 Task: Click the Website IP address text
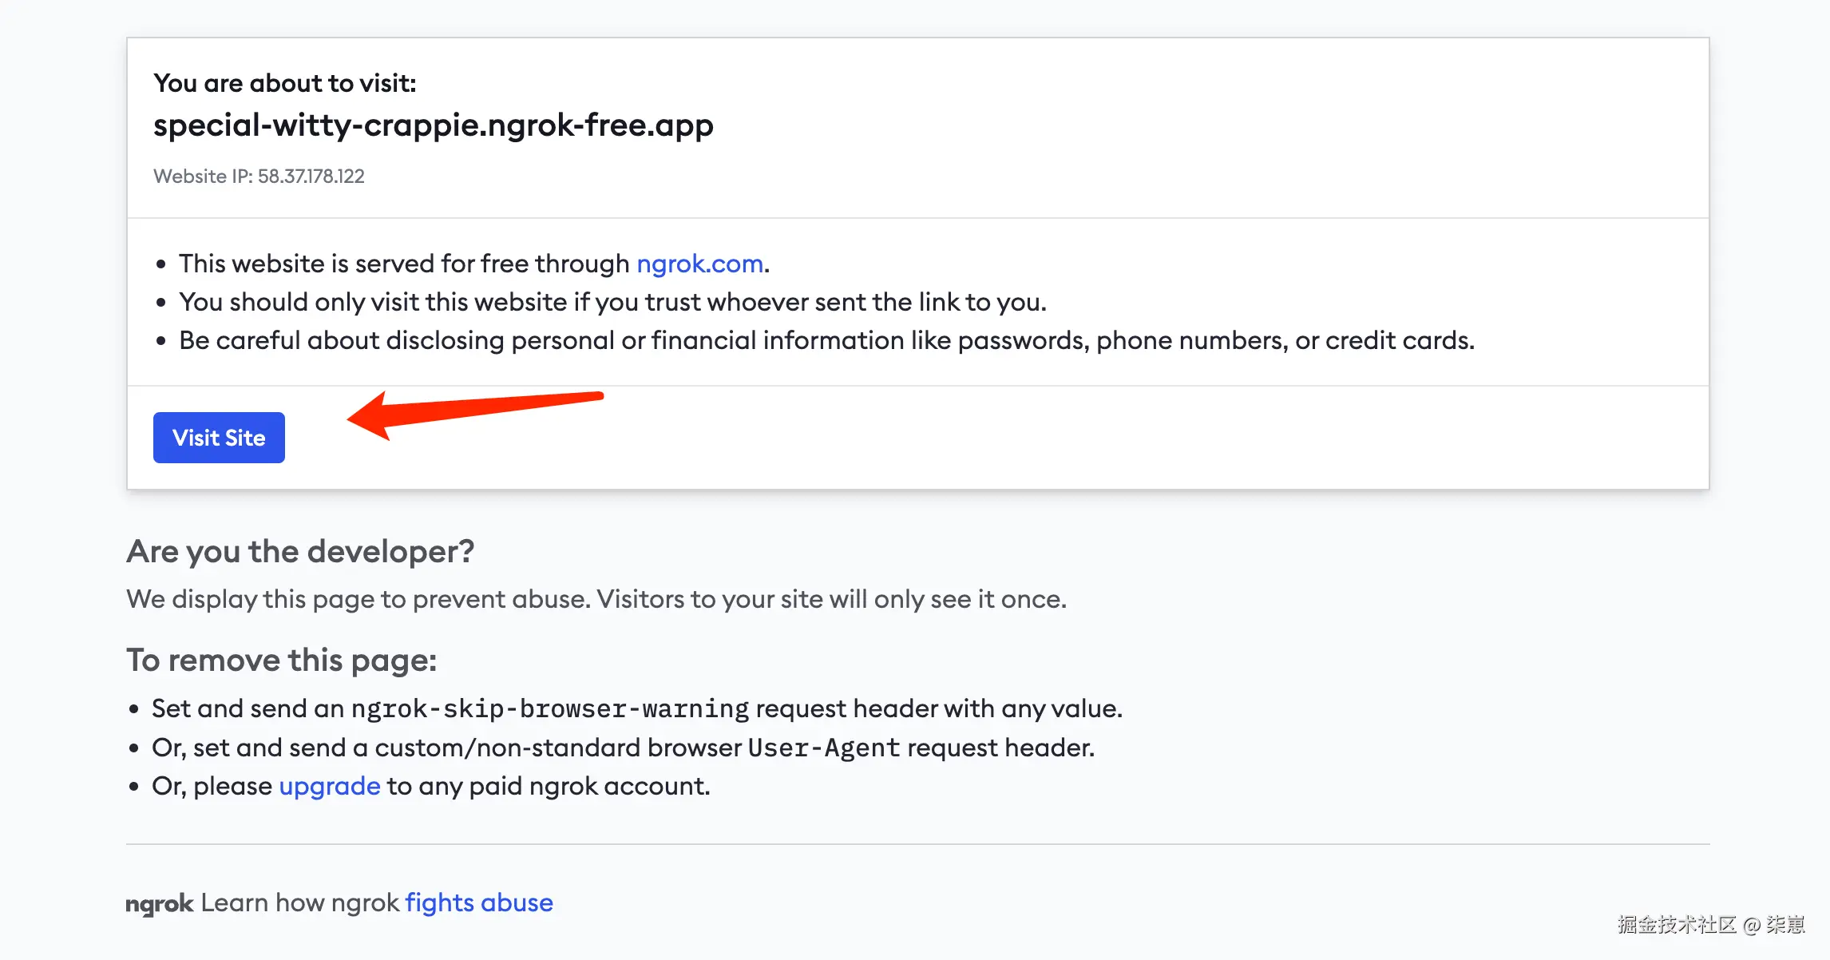pos(259,177)
